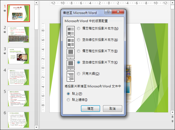Select notes next to slides radio option
The image size is (175, 130).
point(79,28)
